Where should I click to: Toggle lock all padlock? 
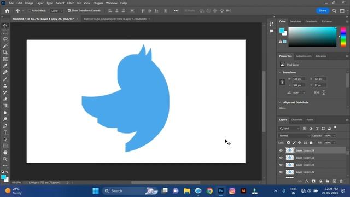(311, 143)
